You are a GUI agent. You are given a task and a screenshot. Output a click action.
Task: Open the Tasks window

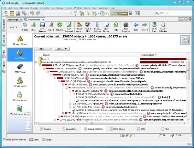34,140
